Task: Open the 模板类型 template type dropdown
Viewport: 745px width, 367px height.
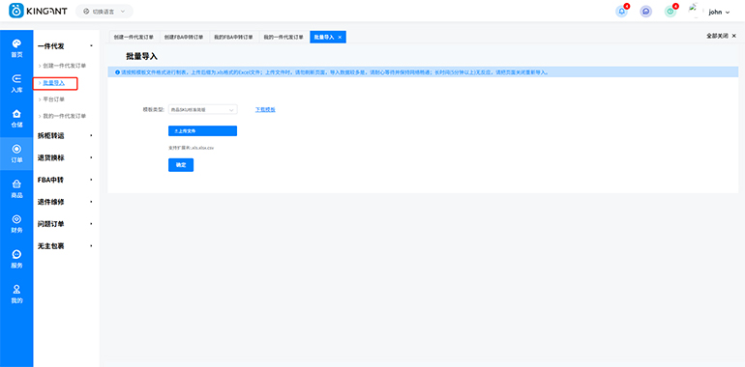Action: (202, 109)
